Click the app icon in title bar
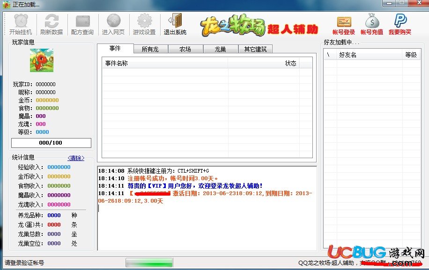This screenshot has height=270, width=429. [x=7, y=5]
